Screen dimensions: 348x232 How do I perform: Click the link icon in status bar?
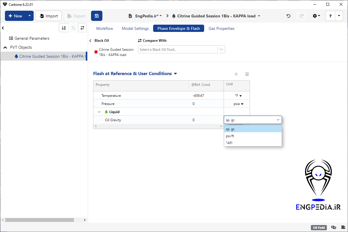point(333,228)
